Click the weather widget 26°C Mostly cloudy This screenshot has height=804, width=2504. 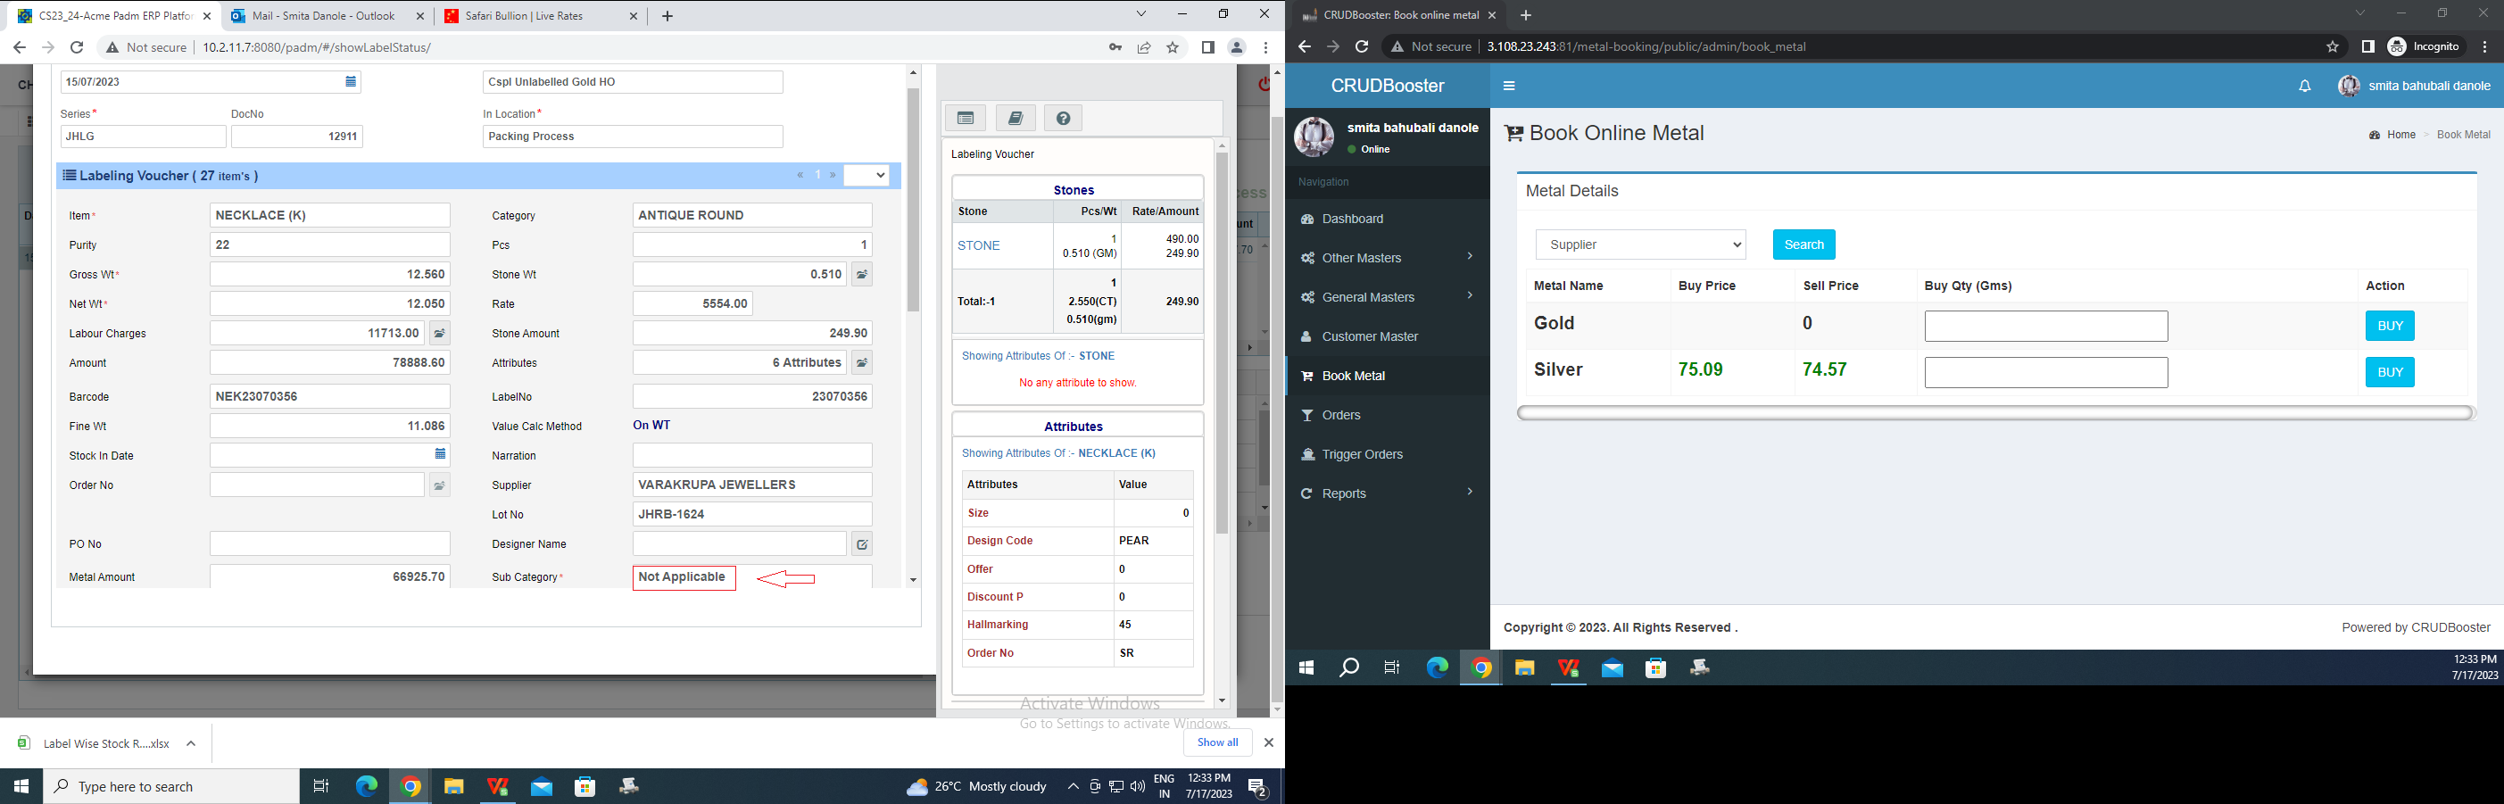click(x=976, y=786)
